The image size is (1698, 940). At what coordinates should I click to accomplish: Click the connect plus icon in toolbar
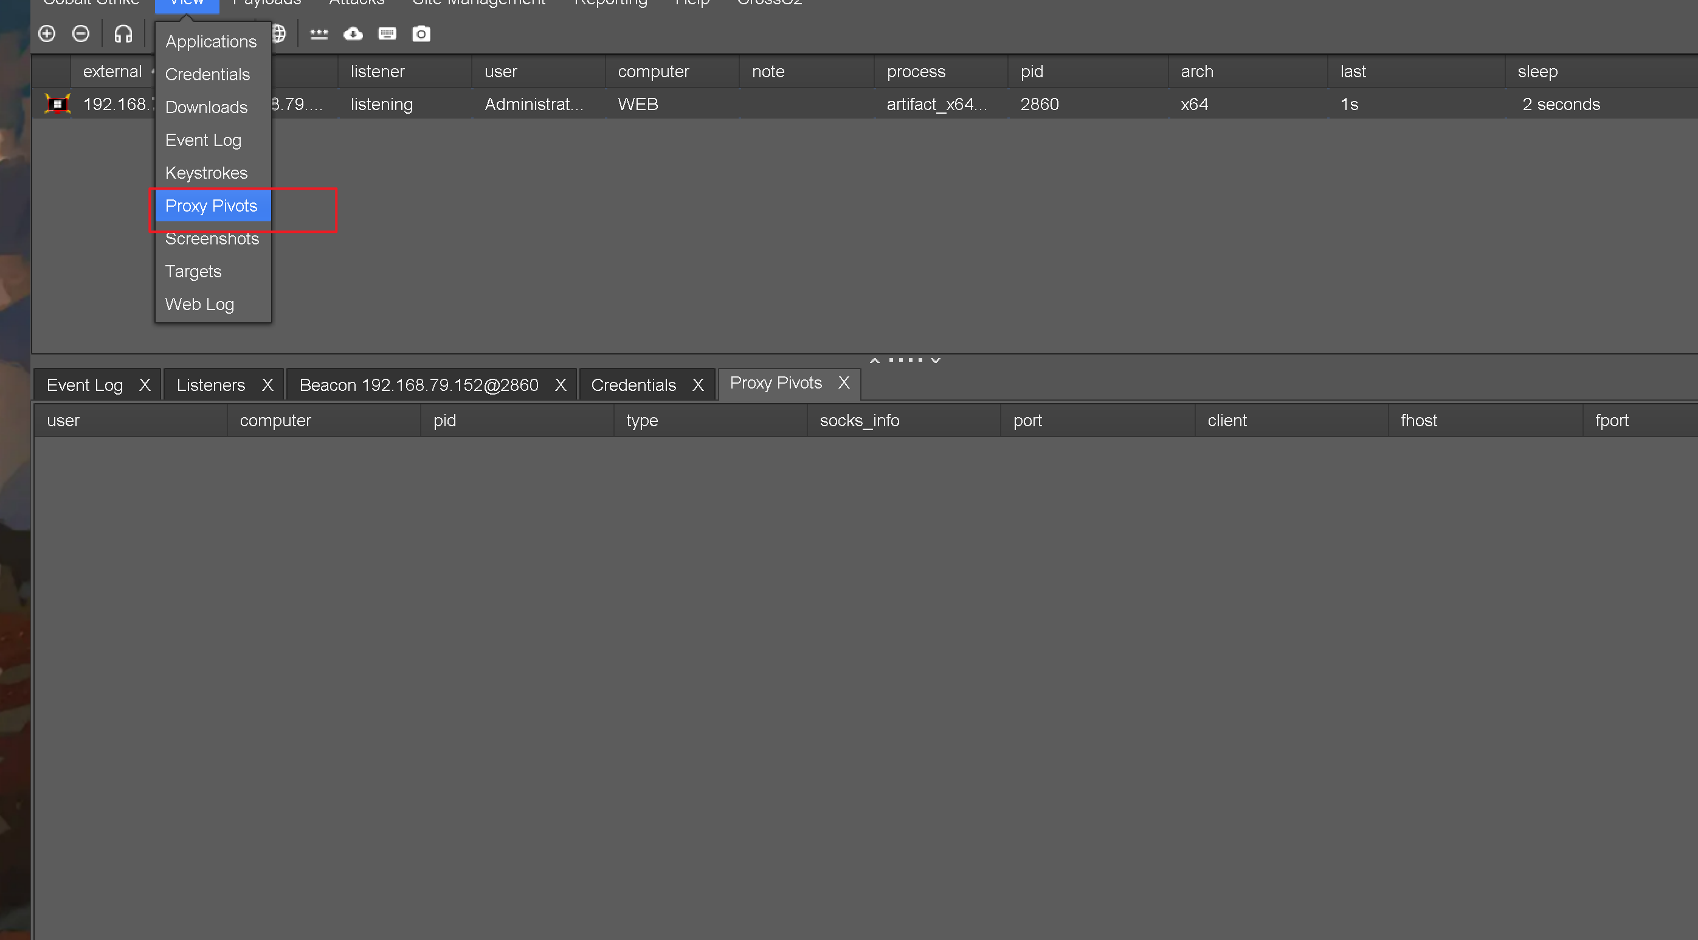click(47, 33)
